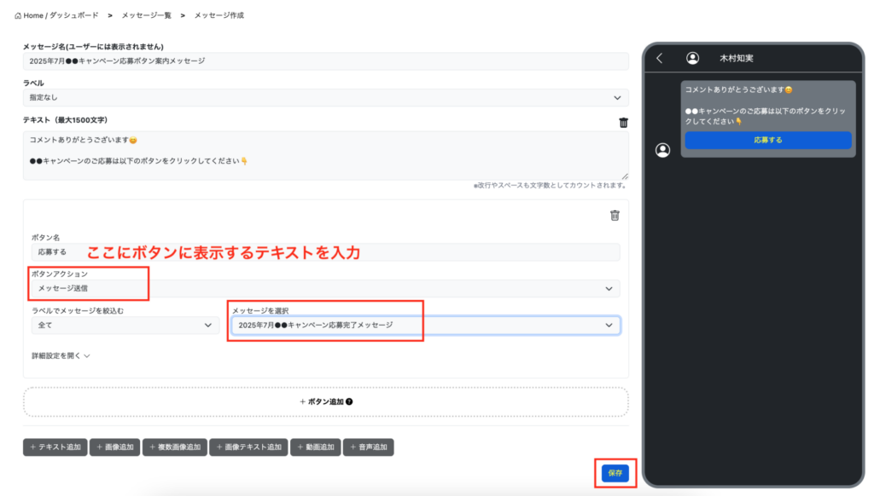Click the trash icon beside the text field

point(623,123)
